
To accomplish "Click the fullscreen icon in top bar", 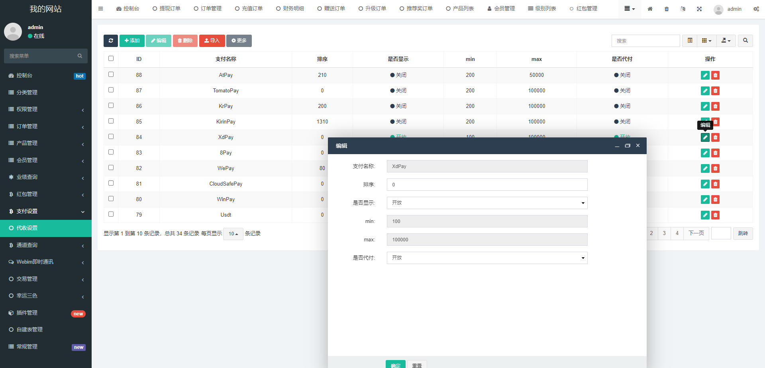I will 699,9.
